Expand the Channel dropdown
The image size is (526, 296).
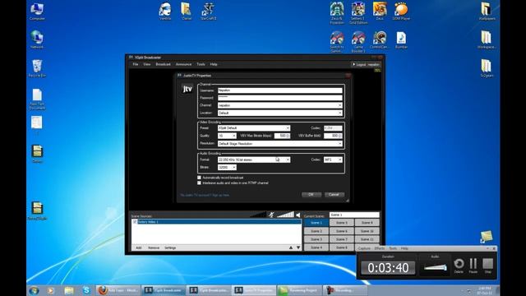point(339,105)
